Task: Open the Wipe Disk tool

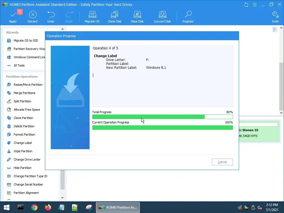Action: pos(137,17)
